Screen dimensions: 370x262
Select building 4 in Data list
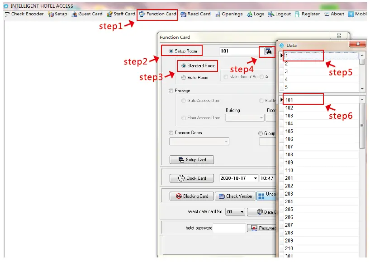point(321,79)
